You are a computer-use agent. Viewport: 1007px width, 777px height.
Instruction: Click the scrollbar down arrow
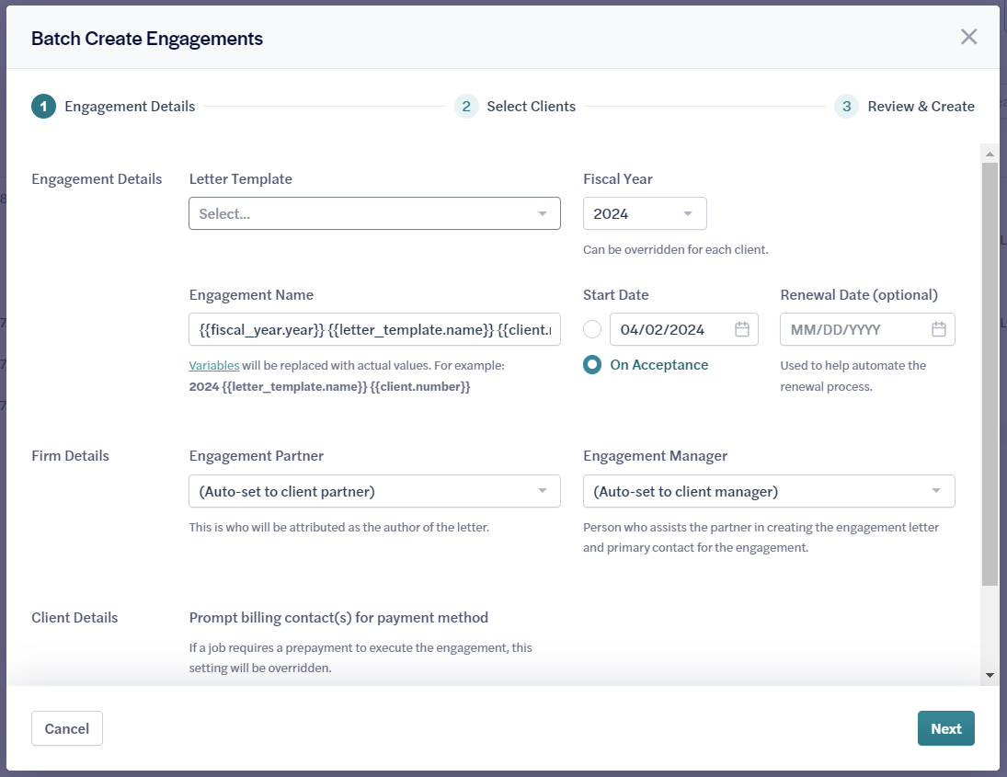(x=990, y=675)
